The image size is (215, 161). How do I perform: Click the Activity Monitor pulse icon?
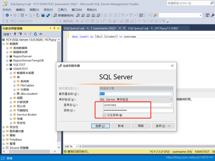40,34
